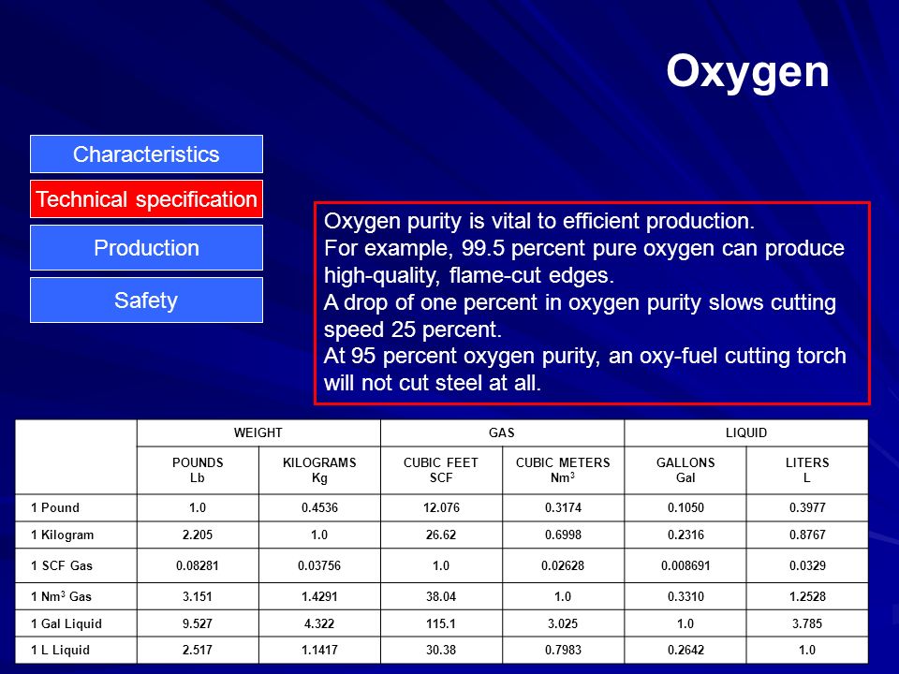Image resolution: width=899 pixels, height=674 pixels.
Task: Click the 0.2316 cell
Action: (x=685, y=535)
